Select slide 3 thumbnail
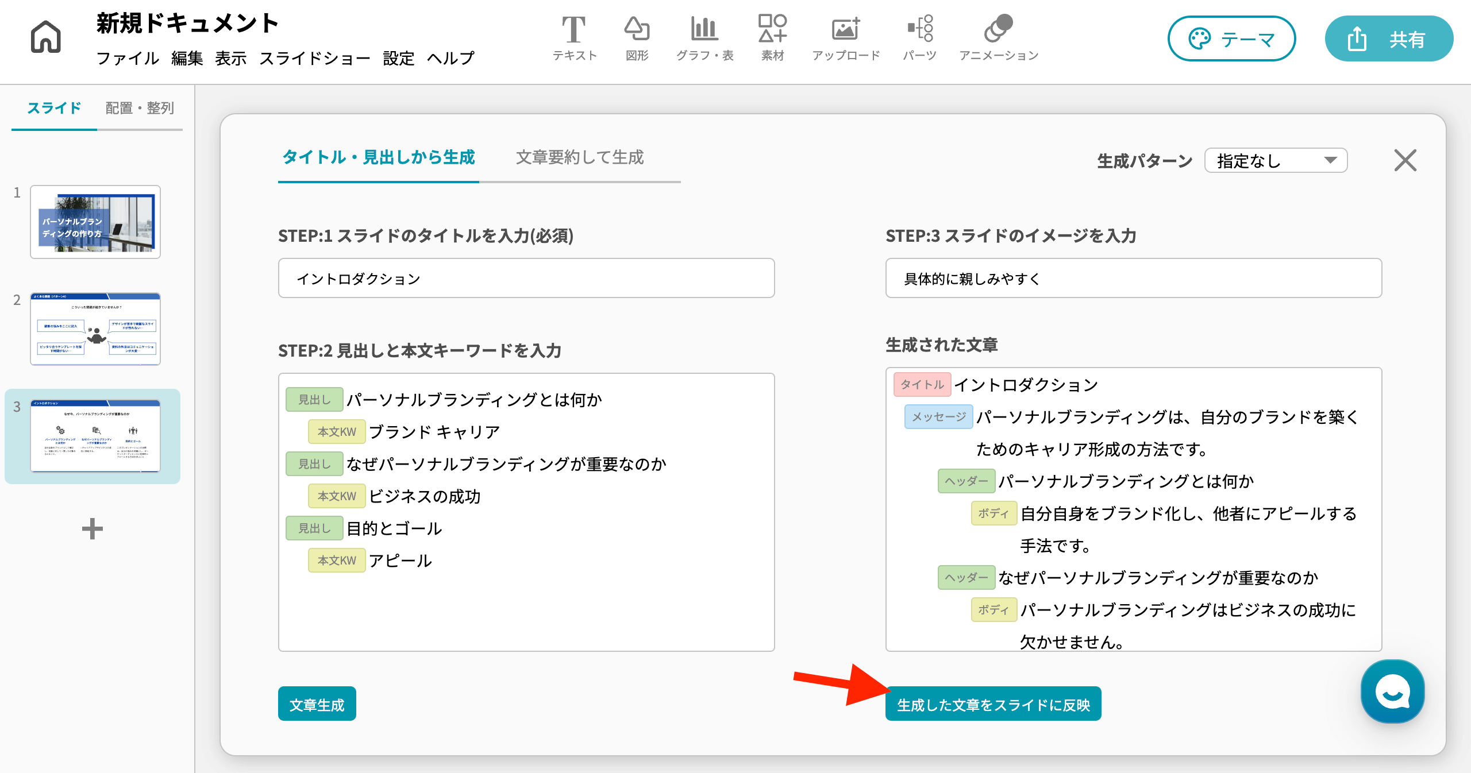The height and width of the screenshot is (773, 1471). (95, 436)
